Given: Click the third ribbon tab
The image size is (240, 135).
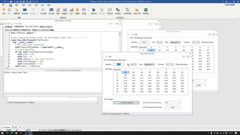Looking at the screenshot, I should 23,5.
